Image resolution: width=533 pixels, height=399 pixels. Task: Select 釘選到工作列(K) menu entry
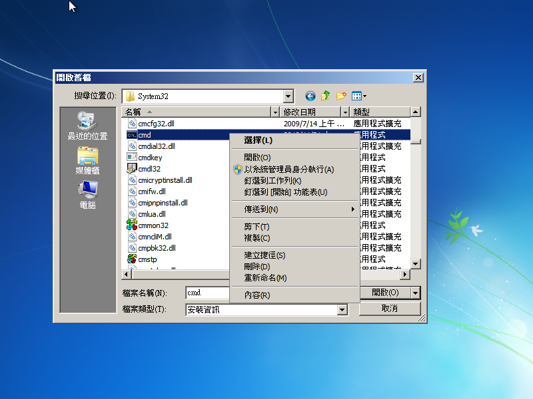coord(295,181)
